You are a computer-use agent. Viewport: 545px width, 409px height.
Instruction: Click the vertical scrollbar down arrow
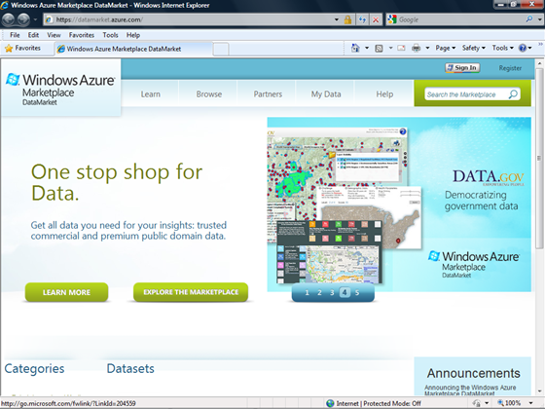(539, 391)
